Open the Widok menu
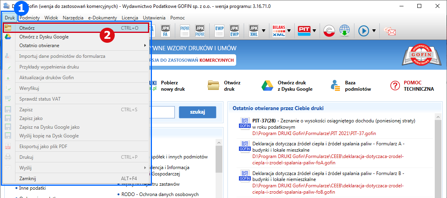 click(51, 18)
